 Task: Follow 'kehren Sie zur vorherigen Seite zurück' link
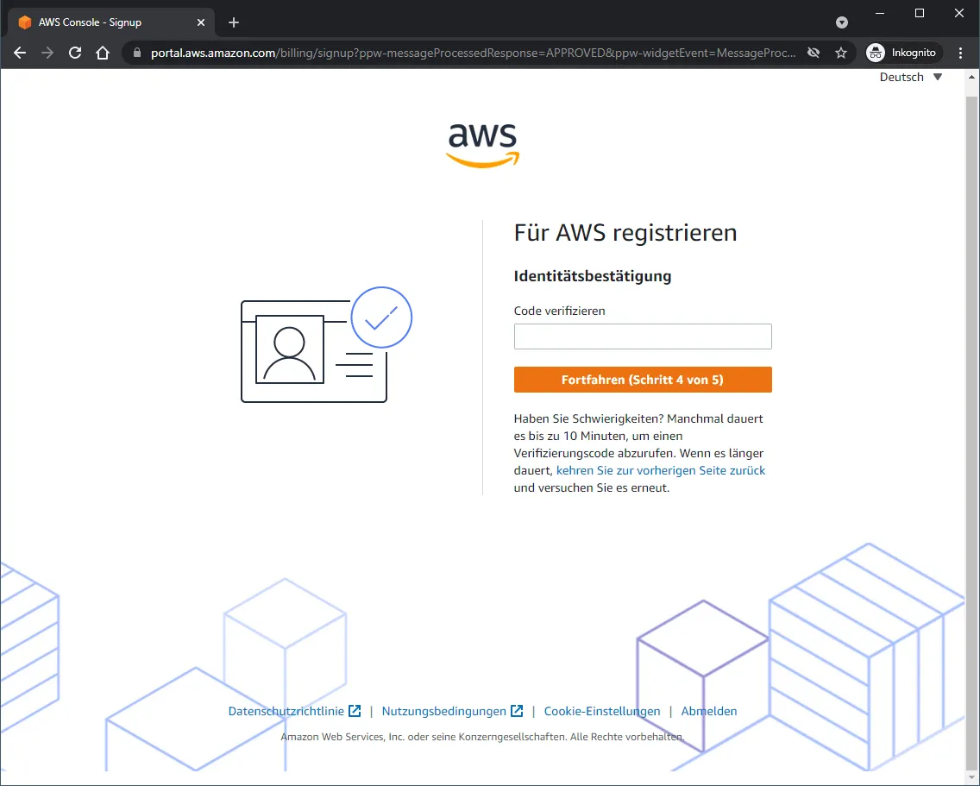pos(661,470)
